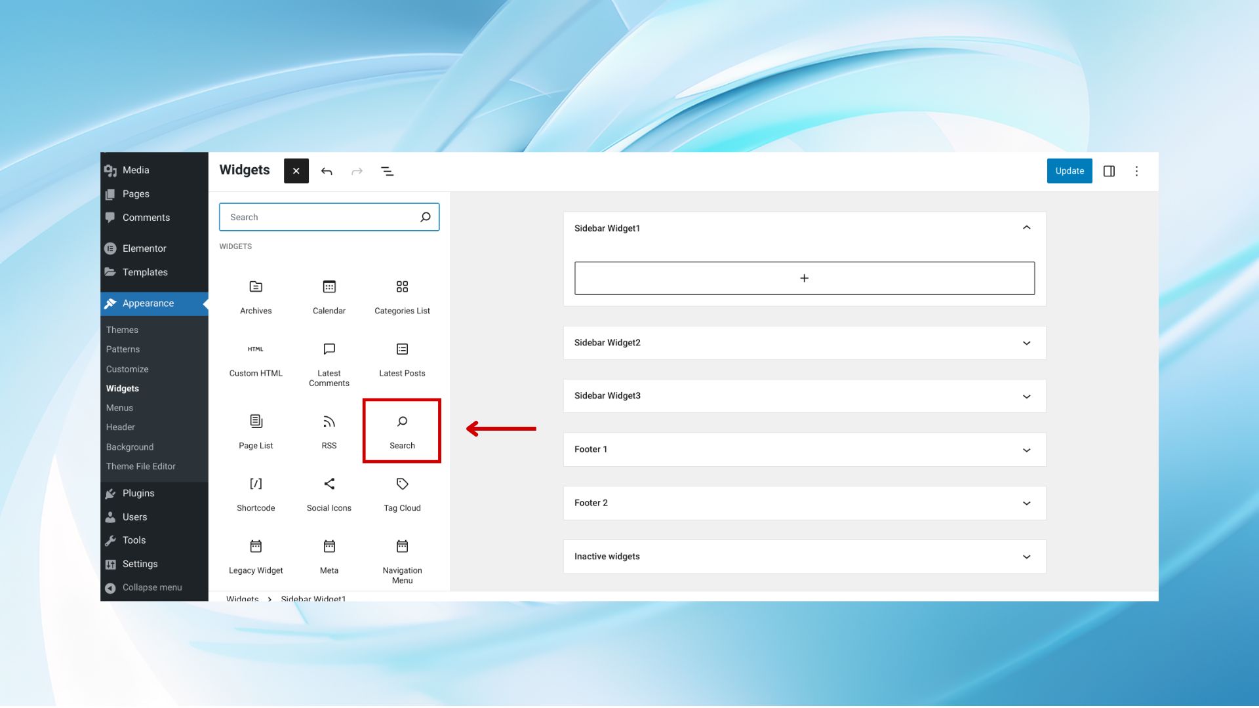Go to Plugins in admin menu
This screenshot has width=1259, height=708.
coord(138,493)
